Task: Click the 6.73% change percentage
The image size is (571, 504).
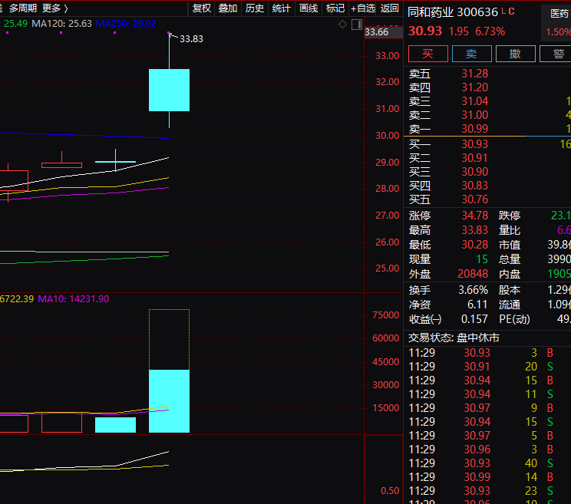Action: click(490, 31)
